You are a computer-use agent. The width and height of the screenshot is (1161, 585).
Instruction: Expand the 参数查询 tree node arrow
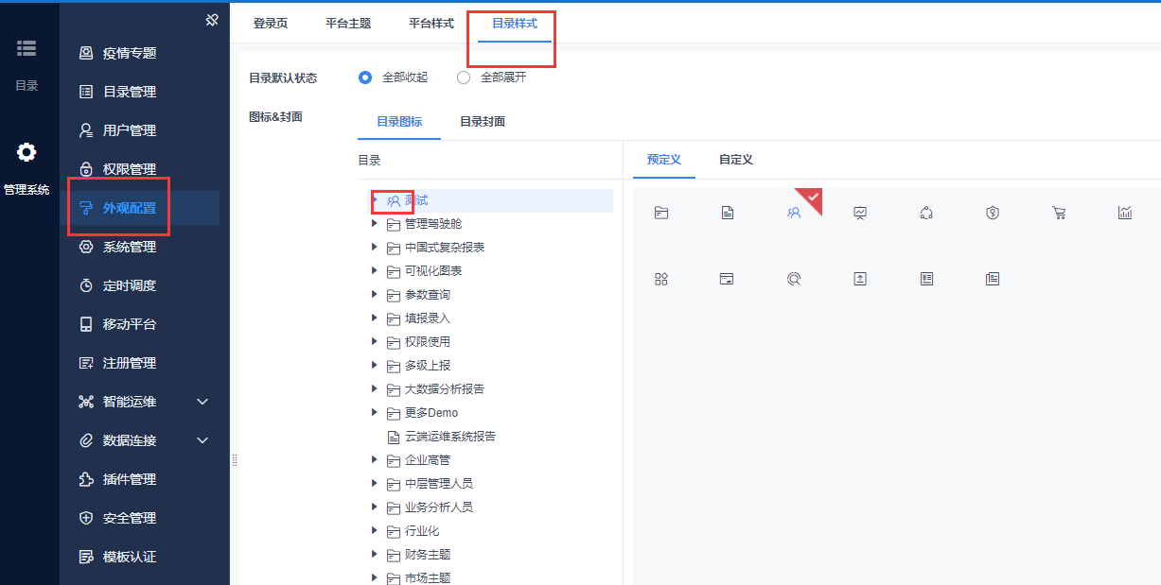click(x=375, y=295)
